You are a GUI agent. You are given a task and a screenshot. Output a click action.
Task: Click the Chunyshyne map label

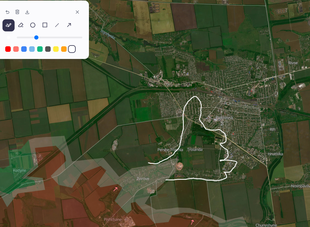pyautogui.click(x=266, y=225)
